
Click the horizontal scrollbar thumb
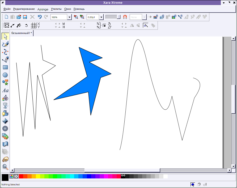point(122,170)
